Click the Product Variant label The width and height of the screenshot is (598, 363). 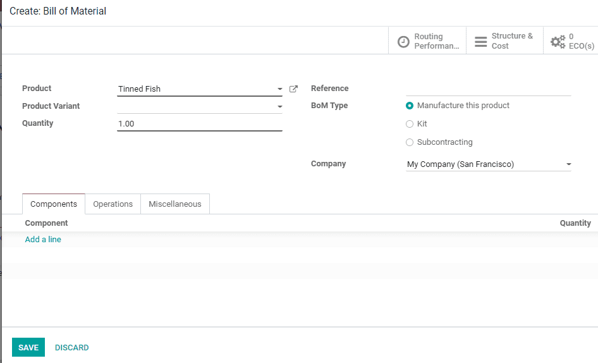tap(51, 106)
